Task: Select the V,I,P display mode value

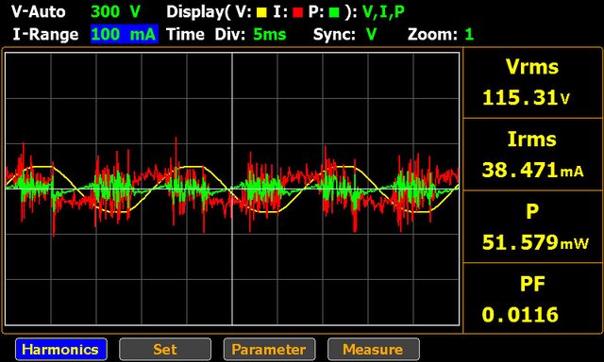Action: click(x=383, y=12)
